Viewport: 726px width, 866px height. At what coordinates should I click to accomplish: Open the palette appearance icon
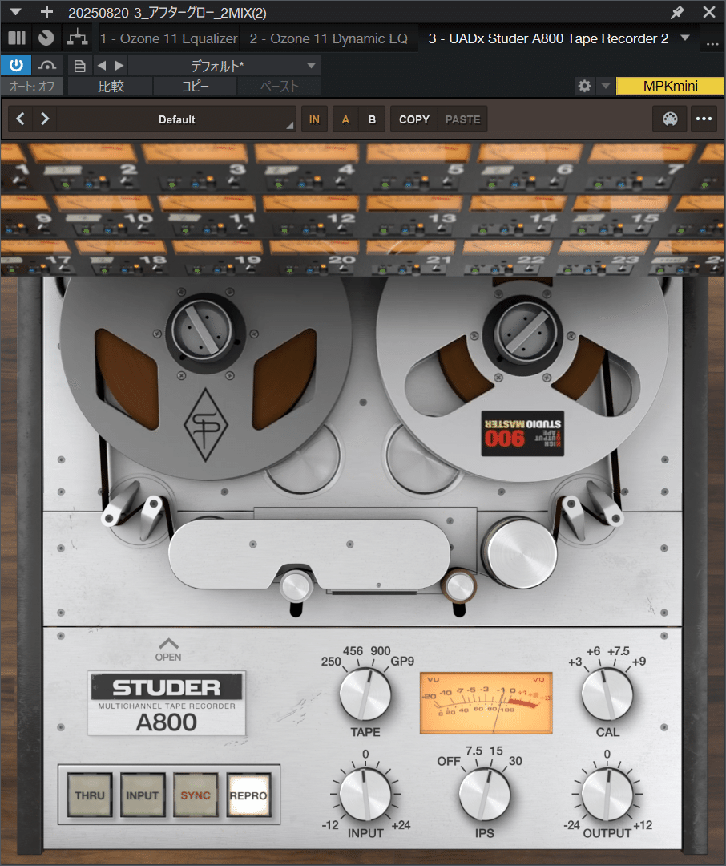[670, 119]
